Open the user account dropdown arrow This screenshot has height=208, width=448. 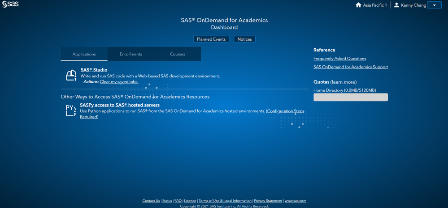pos(434,5)
